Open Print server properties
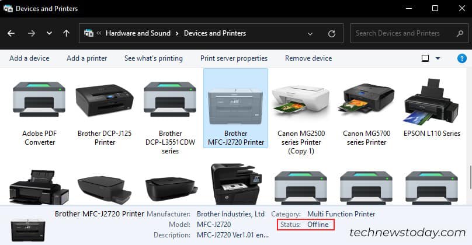Screen dimensions: 472x245 click(234, 58)
